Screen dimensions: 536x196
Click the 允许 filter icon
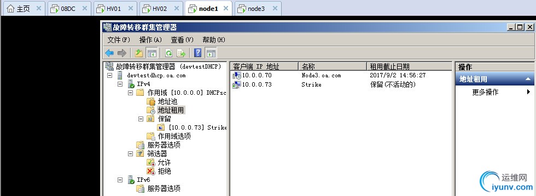tap(151, 162)
